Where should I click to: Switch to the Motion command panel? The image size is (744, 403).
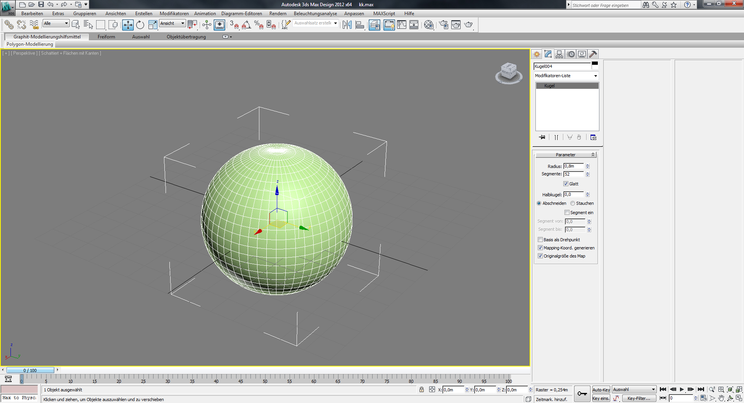[571, 54]
